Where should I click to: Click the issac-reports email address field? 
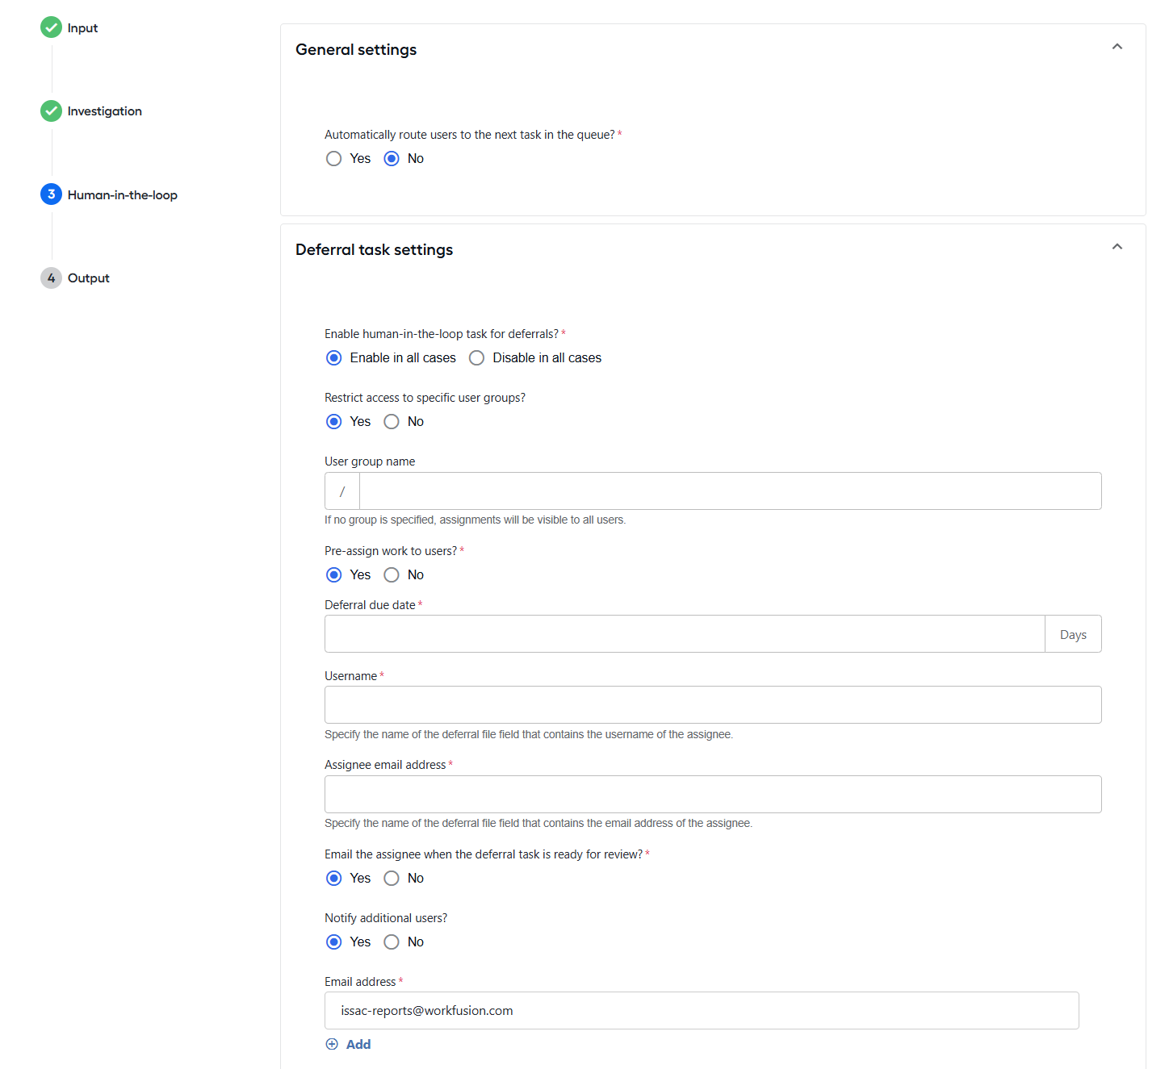(702, 1011)
